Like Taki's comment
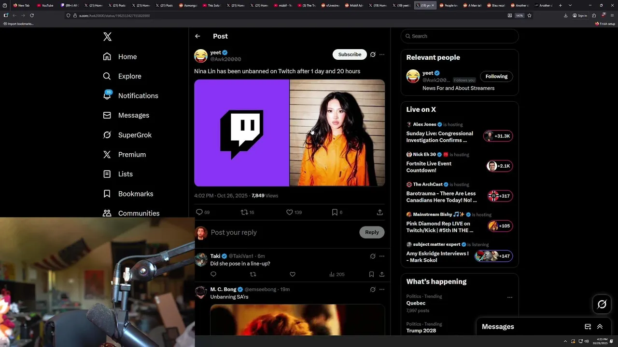Viewport: 618px width, 347px height. 293,274
